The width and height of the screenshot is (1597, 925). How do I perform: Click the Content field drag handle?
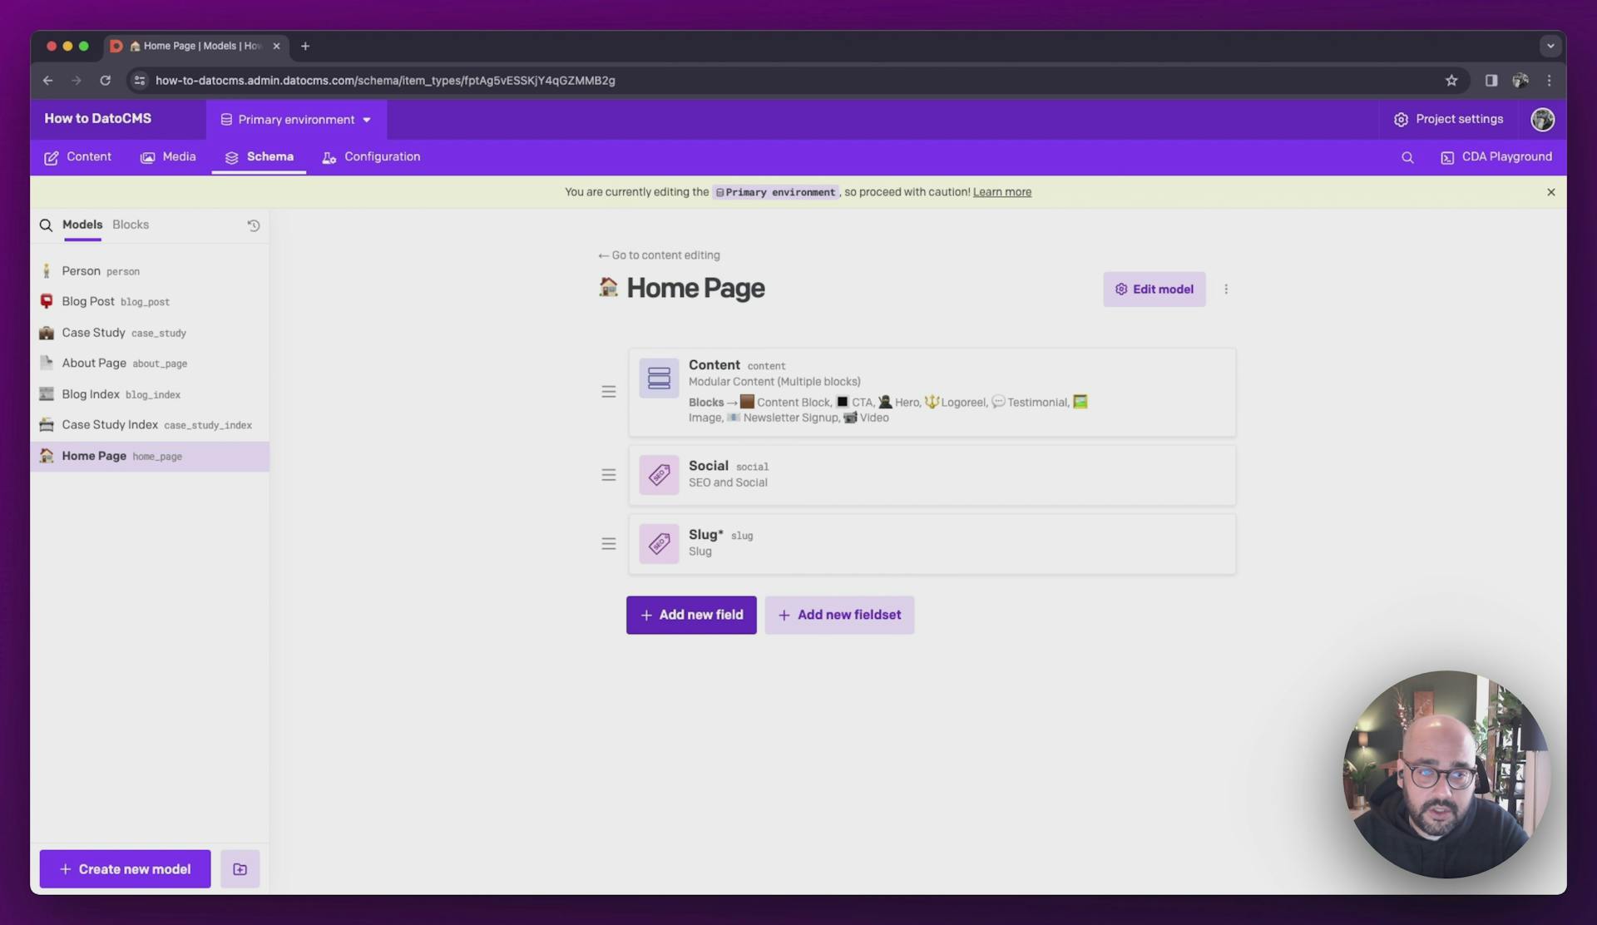[609, 392]
